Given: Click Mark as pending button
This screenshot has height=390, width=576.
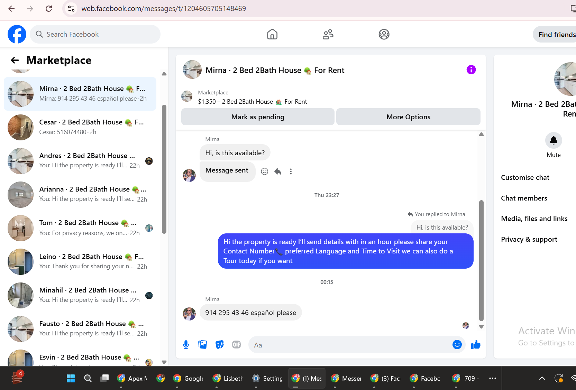Looking at the screenshot, I should pyautogui.click(x=258, y=117).
